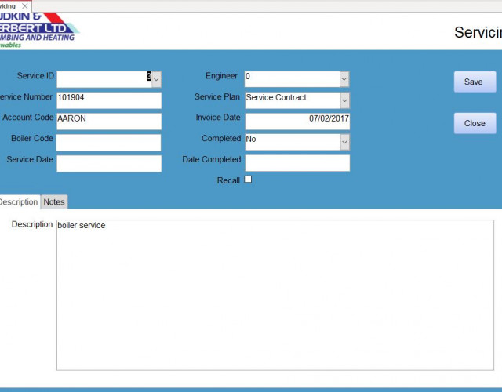Expand the Engineer dropdown list

point(344,79)
